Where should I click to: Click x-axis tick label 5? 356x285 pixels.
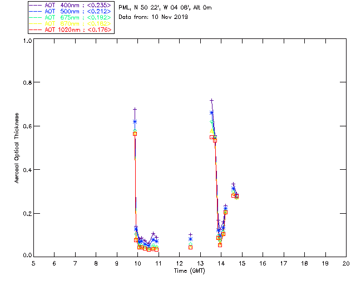pos(33,263)
